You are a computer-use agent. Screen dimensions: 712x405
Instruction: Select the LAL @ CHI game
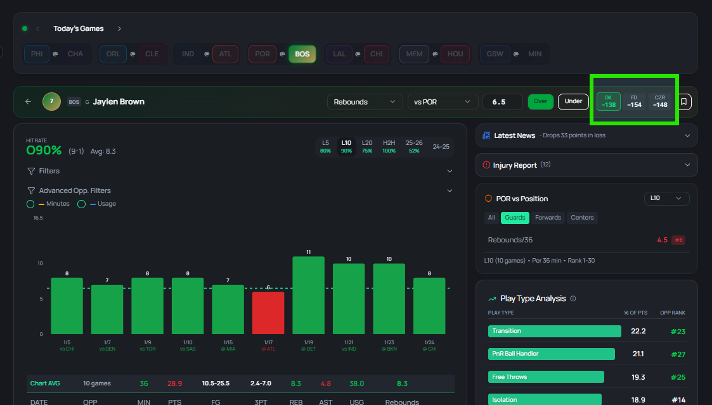coord(358,54)
